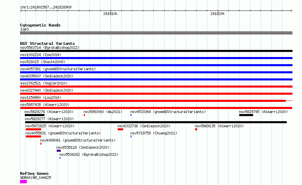The height and width of the screenshot is (185, 302).
Task: Click the blue bar under nsv528015
Action: [156, 65]
